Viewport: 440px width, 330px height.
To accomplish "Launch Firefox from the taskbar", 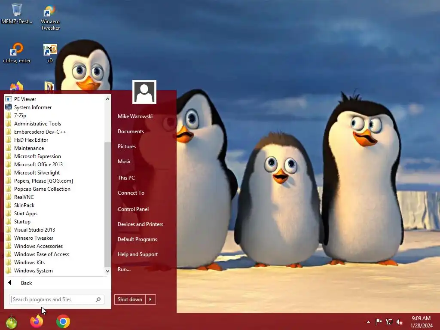I will click(37, 321).
